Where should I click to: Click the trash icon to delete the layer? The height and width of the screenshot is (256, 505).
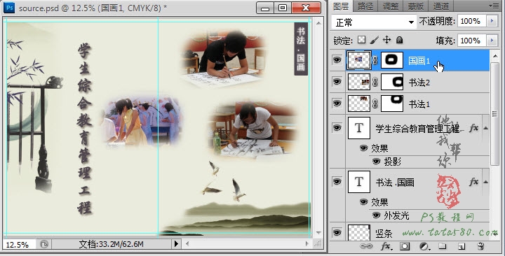point(480,246)
